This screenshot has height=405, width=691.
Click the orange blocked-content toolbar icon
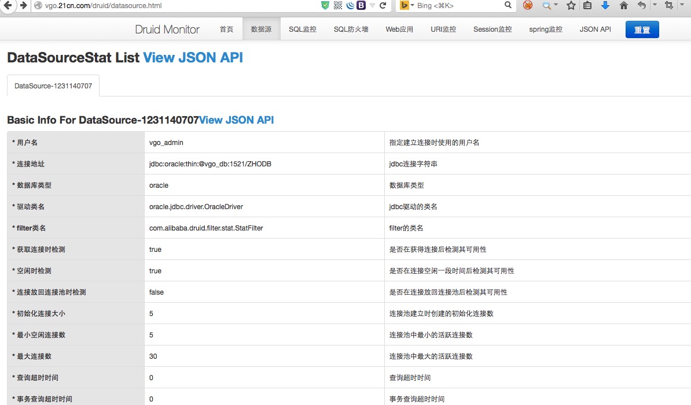point(527,5)
